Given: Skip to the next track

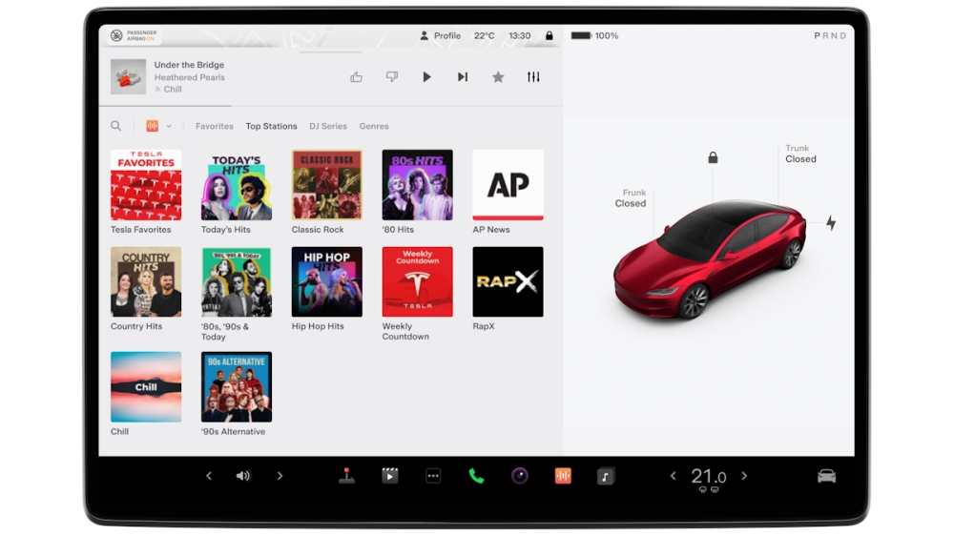Looking at the screenshot, I should tap(463, 77).
